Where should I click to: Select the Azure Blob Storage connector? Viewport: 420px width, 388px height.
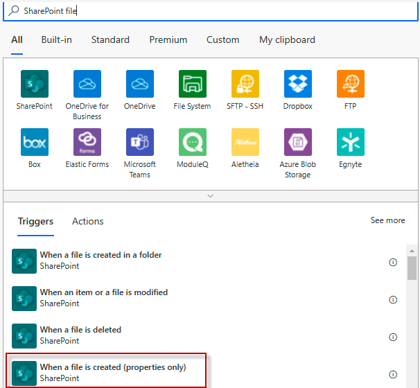point(298,142)
